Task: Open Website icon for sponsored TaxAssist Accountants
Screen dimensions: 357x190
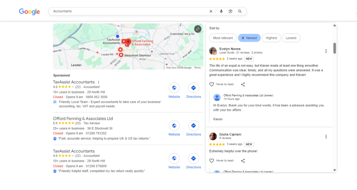Action: click(174, 88)
